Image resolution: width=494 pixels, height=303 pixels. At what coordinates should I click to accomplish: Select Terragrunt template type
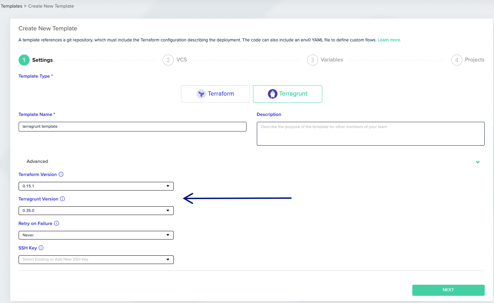tap(288, 94)
